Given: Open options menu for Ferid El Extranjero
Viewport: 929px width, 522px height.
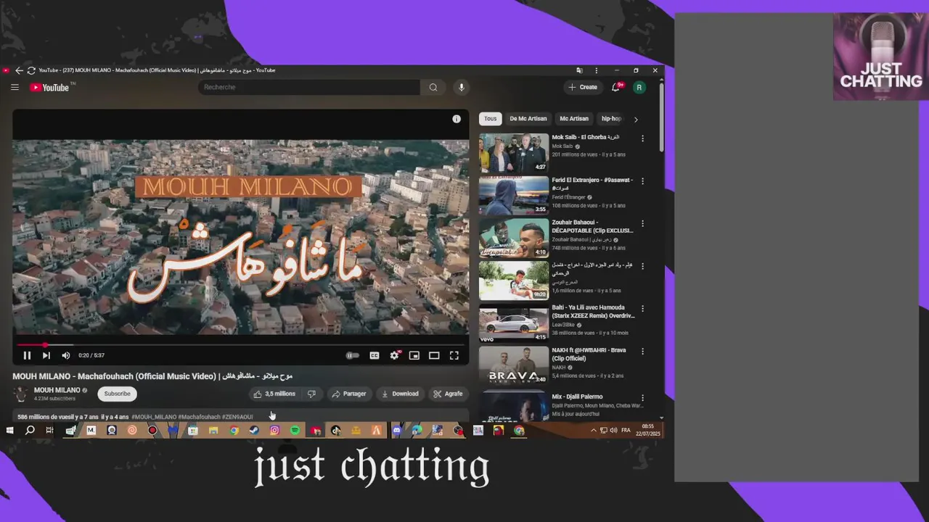Looking at the screenshot, I should tap(642, 181).
